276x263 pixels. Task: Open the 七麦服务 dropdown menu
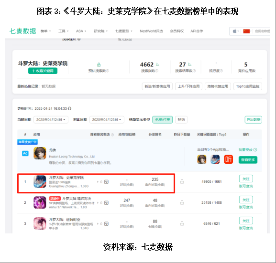pyautogui.click(x=123, y=31)
